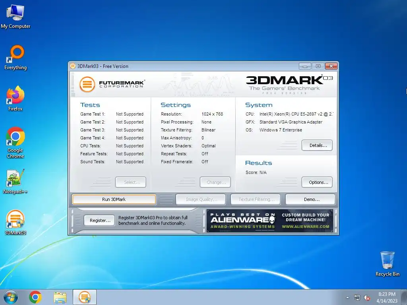Click the Pixel Processing value "None"

point(206,122)
